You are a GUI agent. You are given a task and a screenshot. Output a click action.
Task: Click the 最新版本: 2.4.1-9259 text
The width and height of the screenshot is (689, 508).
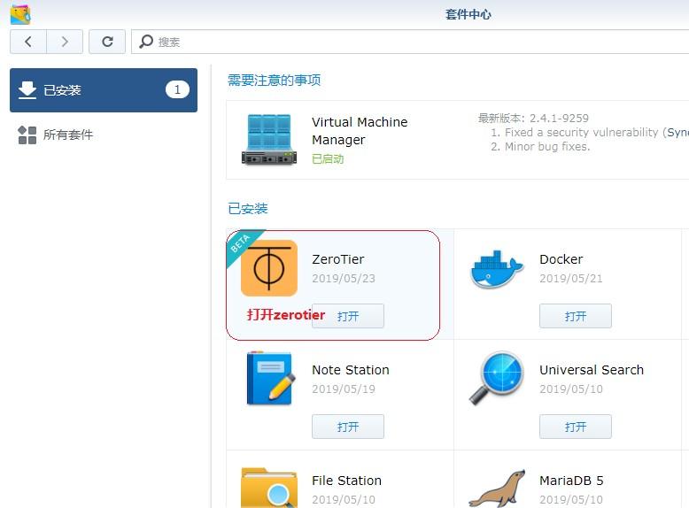click(x=533, y=118)
